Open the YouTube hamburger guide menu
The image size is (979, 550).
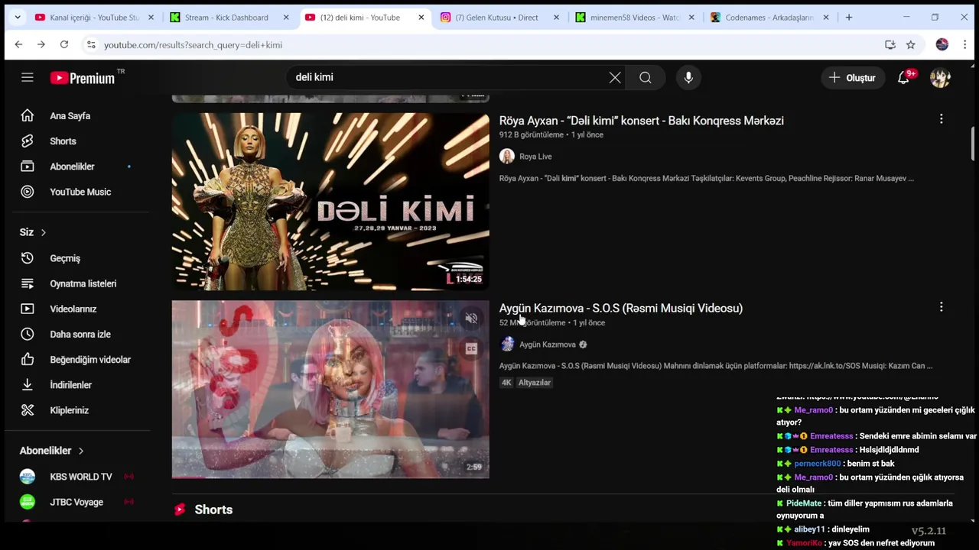click(x=28, y=77)
